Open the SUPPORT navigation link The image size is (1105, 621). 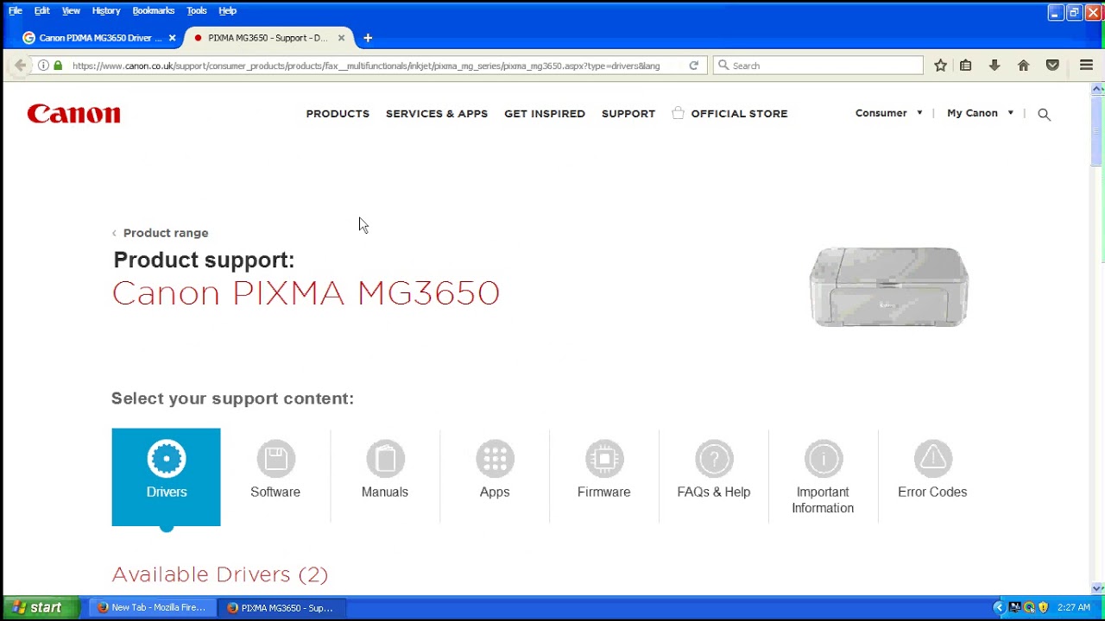[x=628, y=114]
